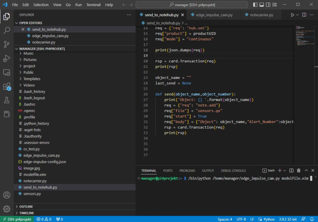Screen dimensions: 318x222
Task: Toggle the primary sidebar layout button
Action: pyautogui.click(x=255, y=5)
